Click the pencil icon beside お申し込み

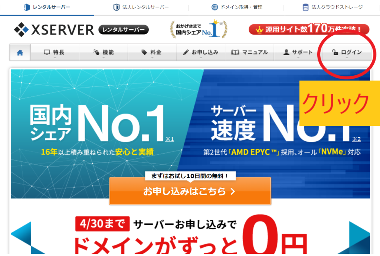186,52
